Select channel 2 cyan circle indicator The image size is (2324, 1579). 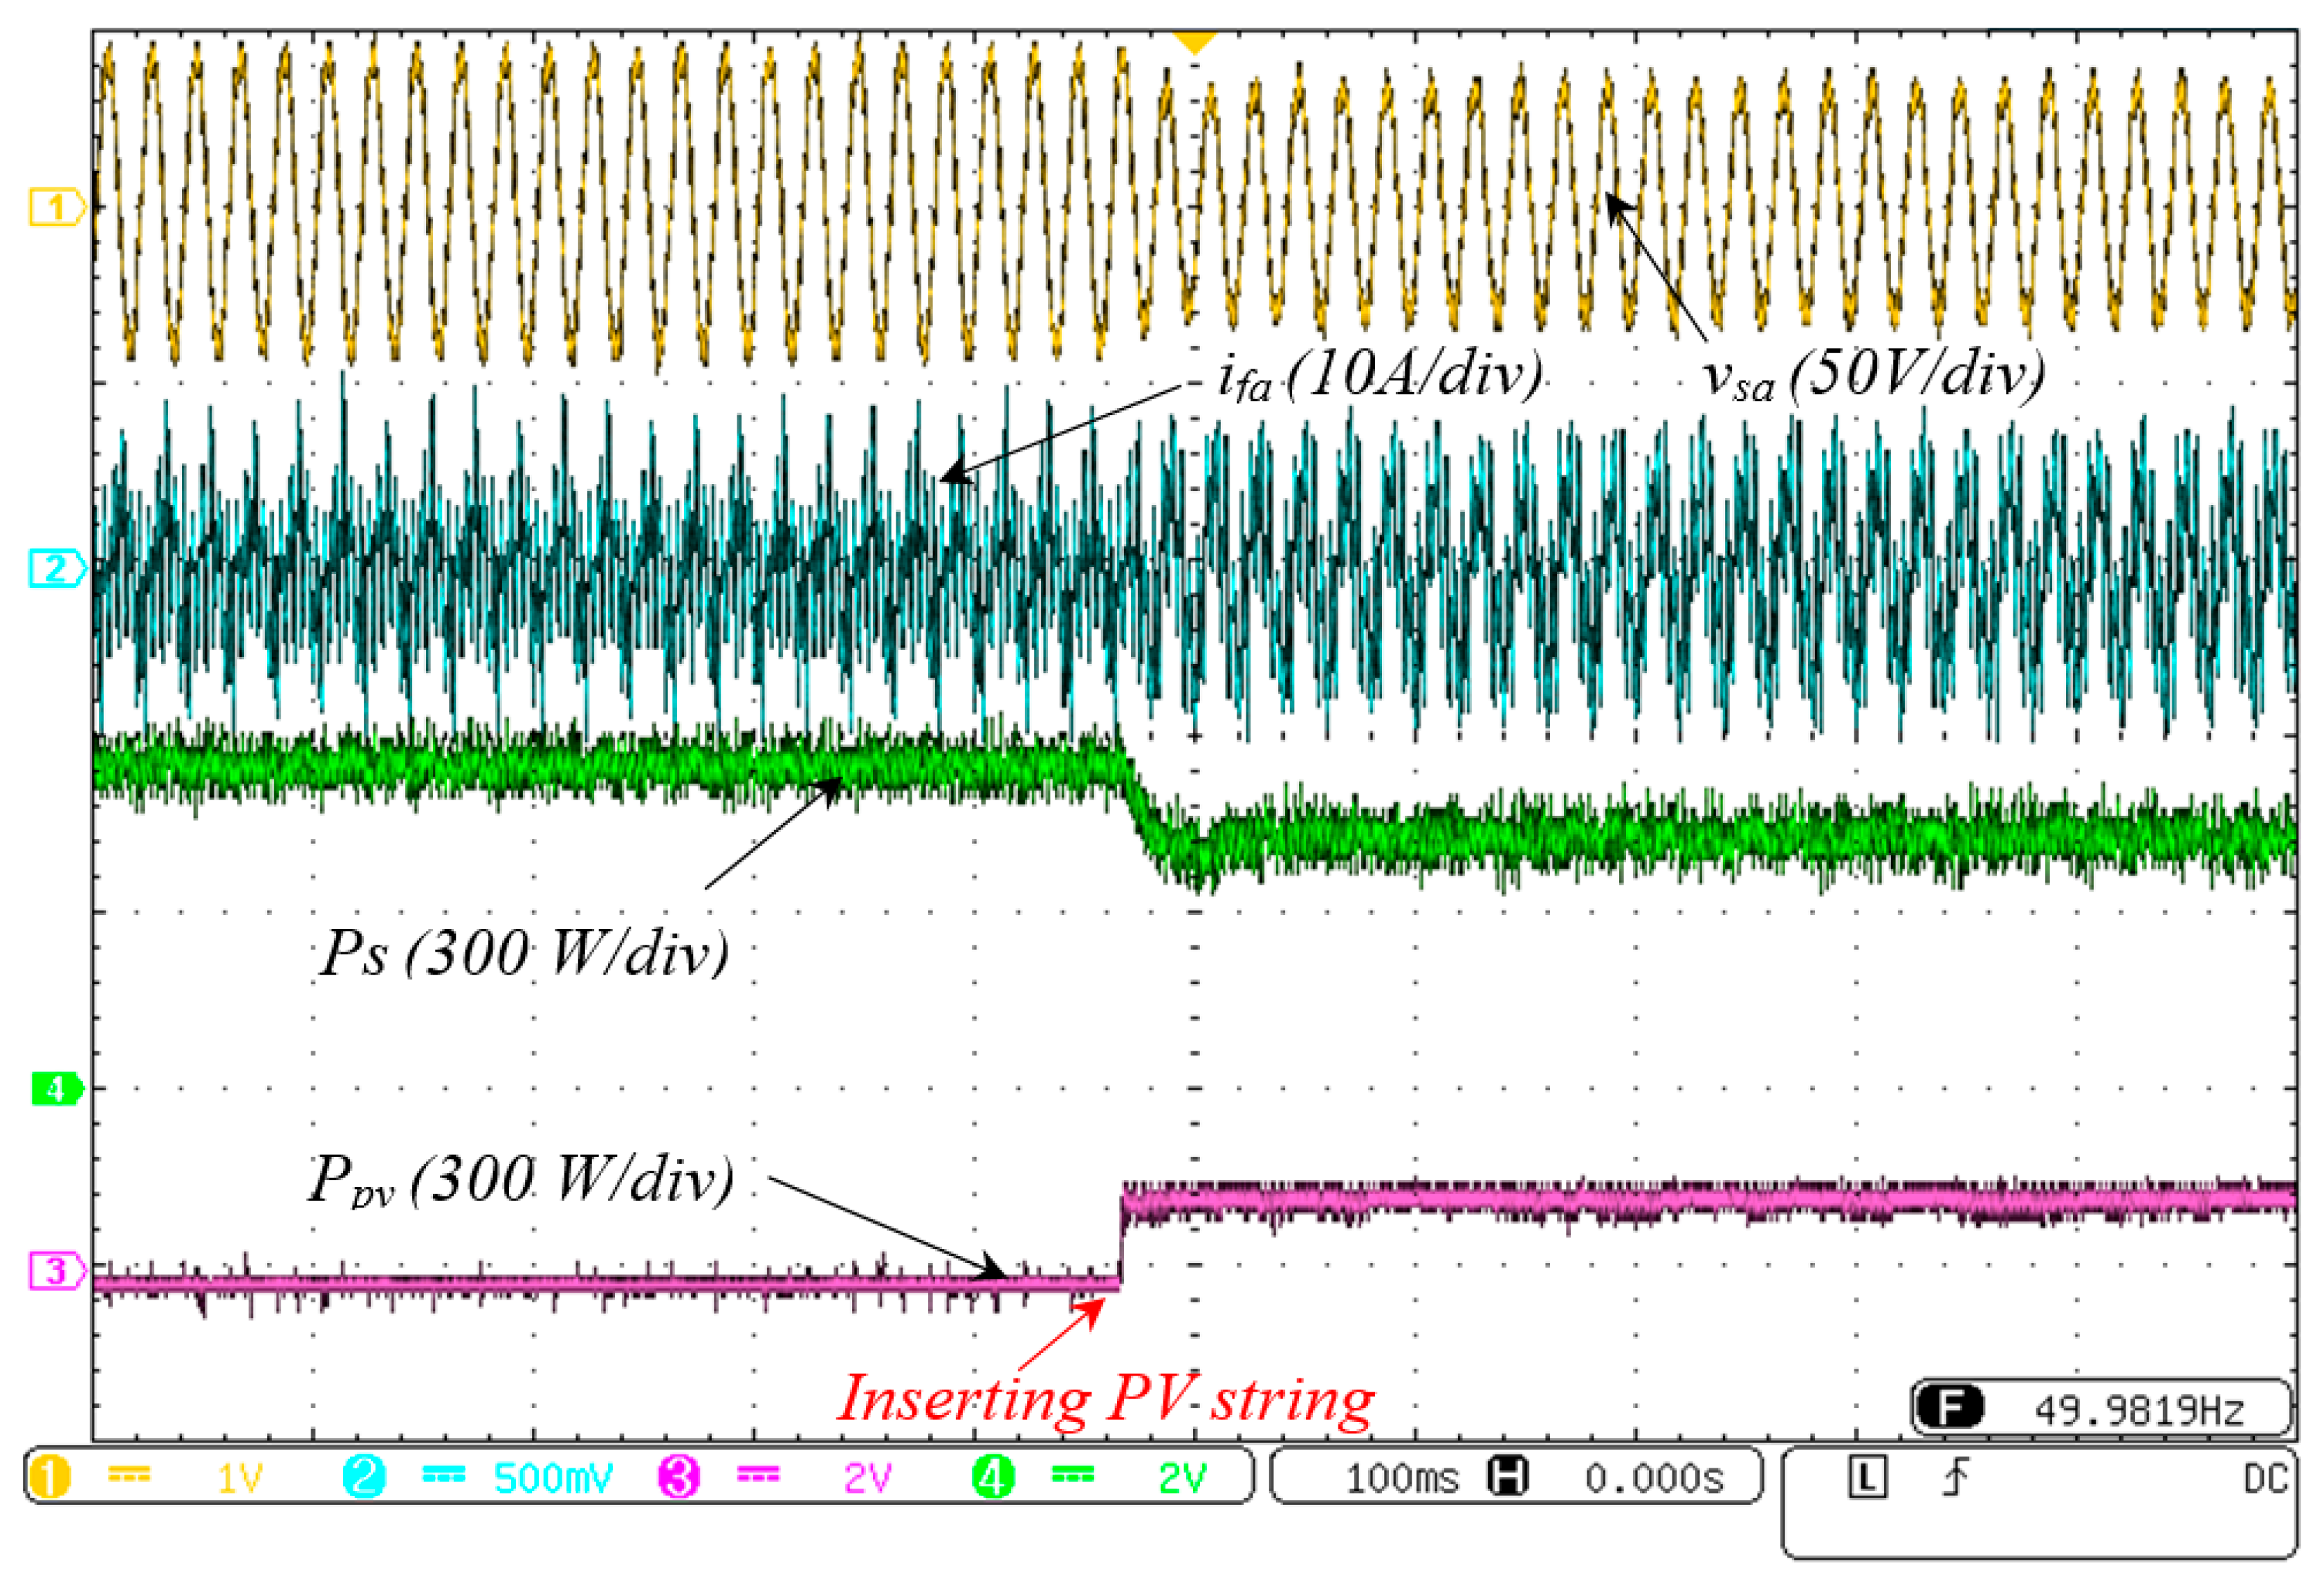click(x=364, y=1477)
